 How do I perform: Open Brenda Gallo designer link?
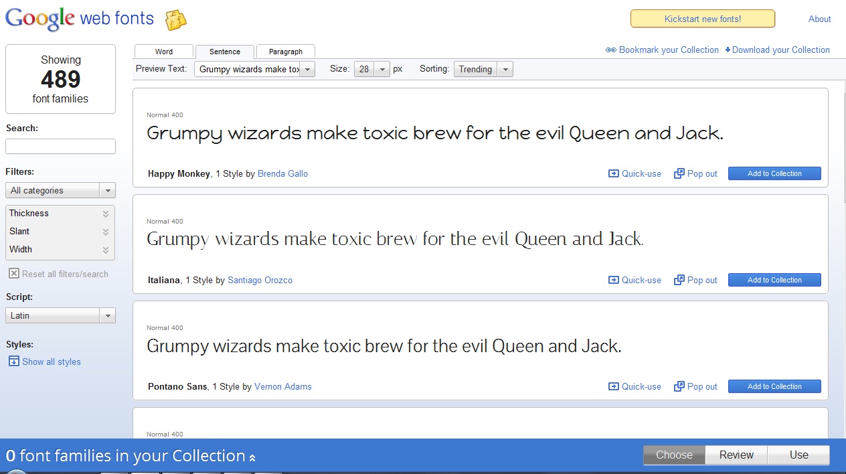click(x=282, y=173)
